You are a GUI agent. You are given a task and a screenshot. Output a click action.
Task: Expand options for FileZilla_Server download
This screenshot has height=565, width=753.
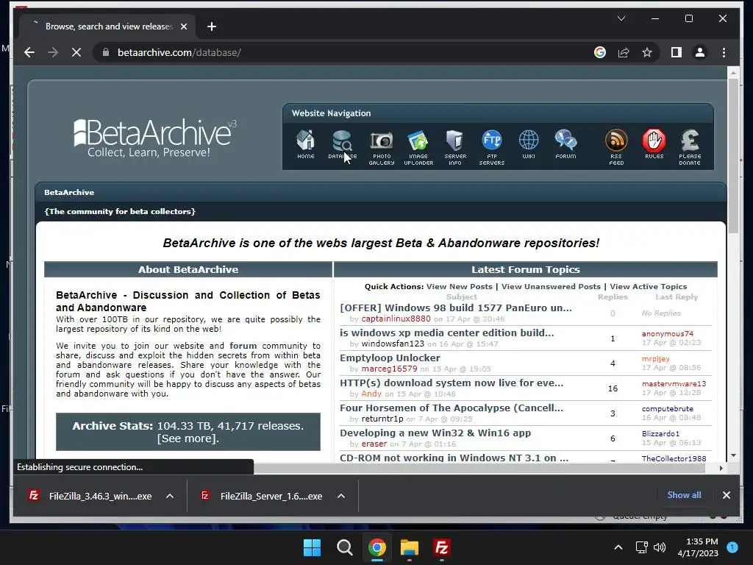(341, 496)
